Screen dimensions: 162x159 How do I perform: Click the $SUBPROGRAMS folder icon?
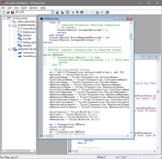coord(14,25)
